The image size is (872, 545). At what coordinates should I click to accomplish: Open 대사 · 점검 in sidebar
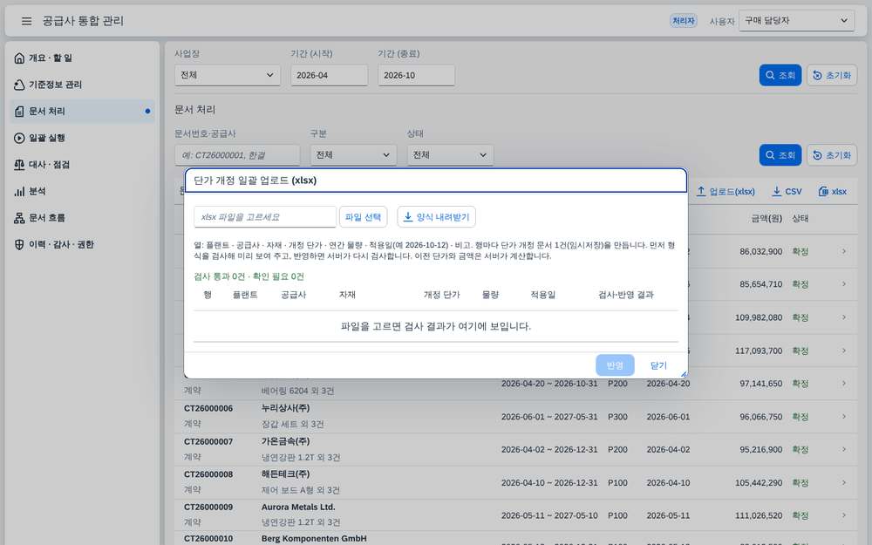[x=82, y=165]
